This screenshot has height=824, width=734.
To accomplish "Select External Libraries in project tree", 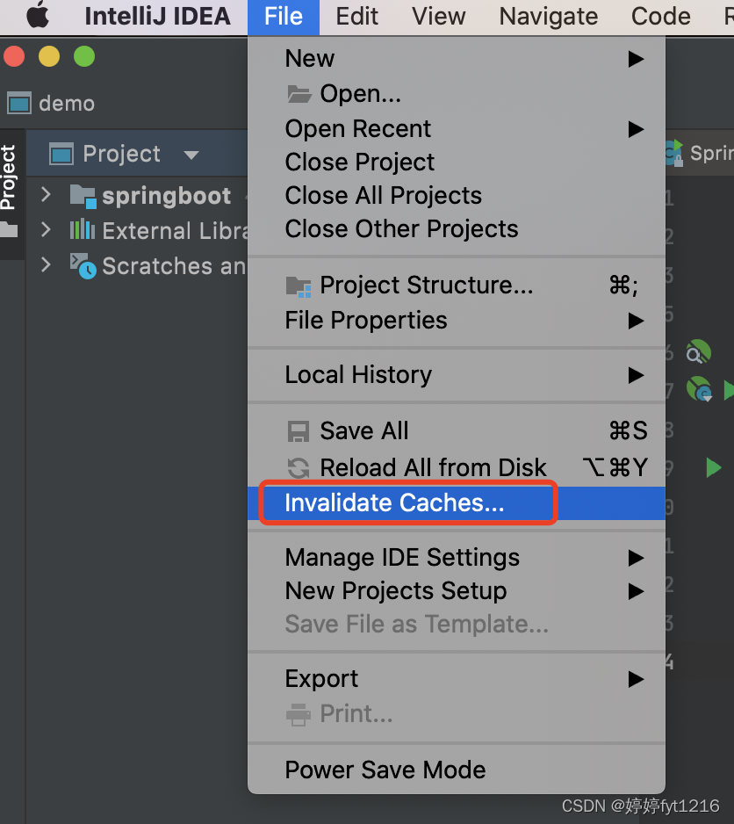I will [175, 231].
